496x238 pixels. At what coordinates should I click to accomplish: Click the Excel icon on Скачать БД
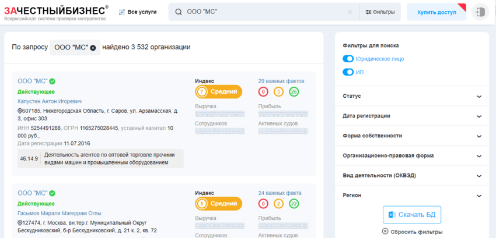tap(392, 215)
